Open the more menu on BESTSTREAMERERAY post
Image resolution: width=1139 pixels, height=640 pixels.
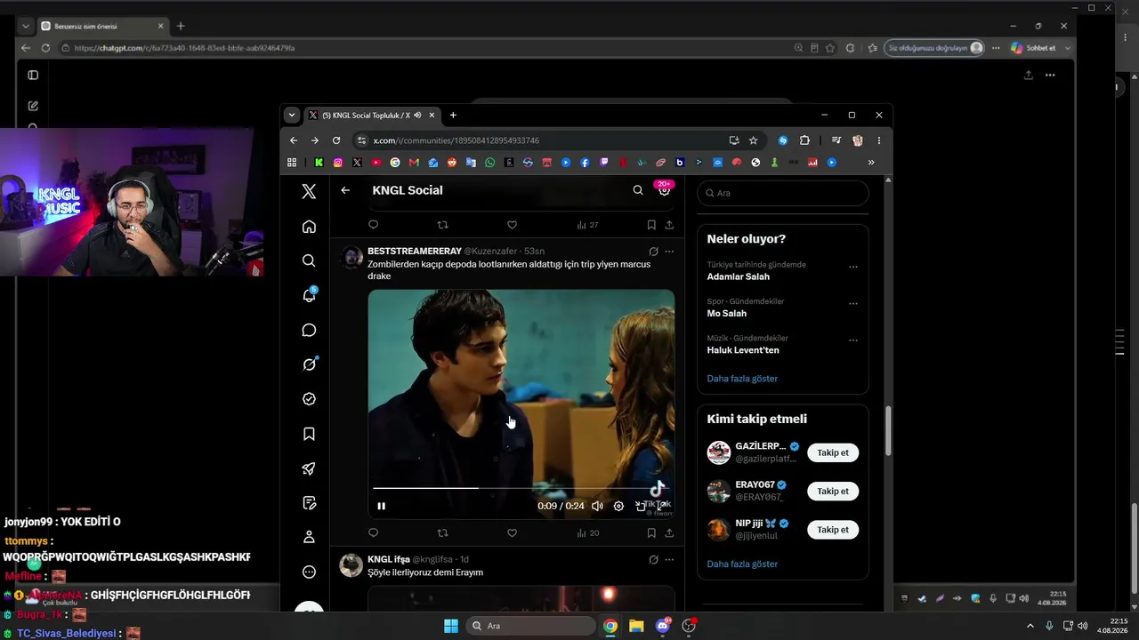tap(669, 252)
